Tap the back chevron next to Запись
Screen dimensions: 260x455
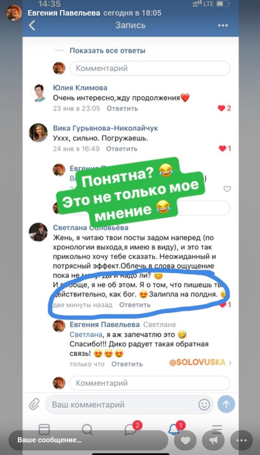click(x=32, y=26)
